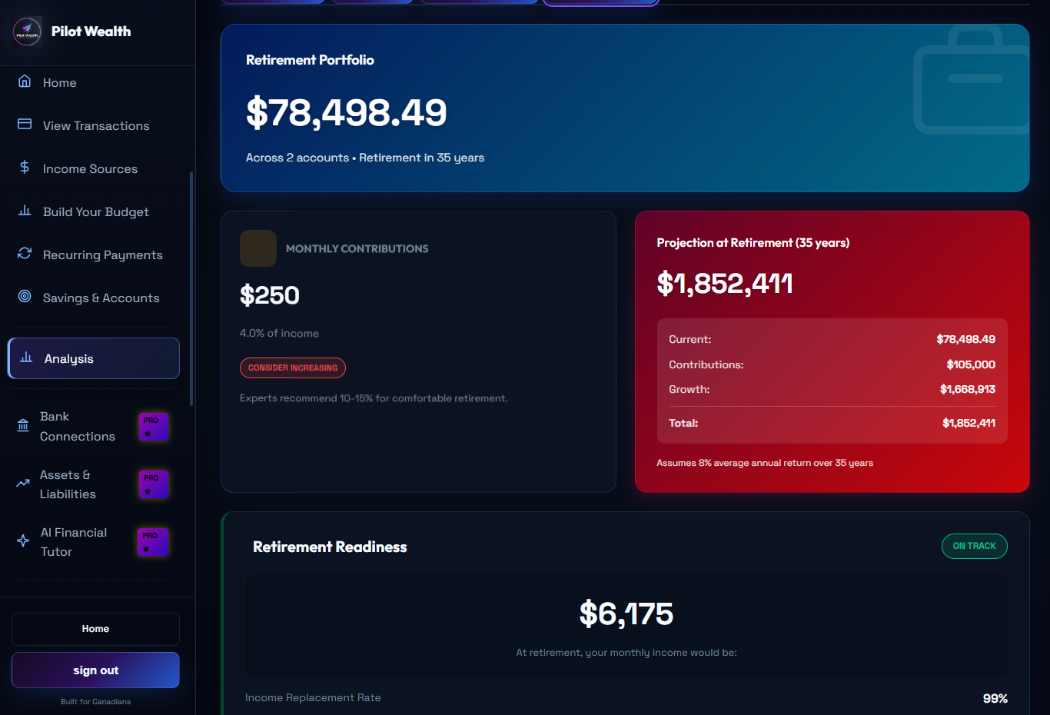Click the AI Financial Tutor sparkle icon

tap(23, 541)
